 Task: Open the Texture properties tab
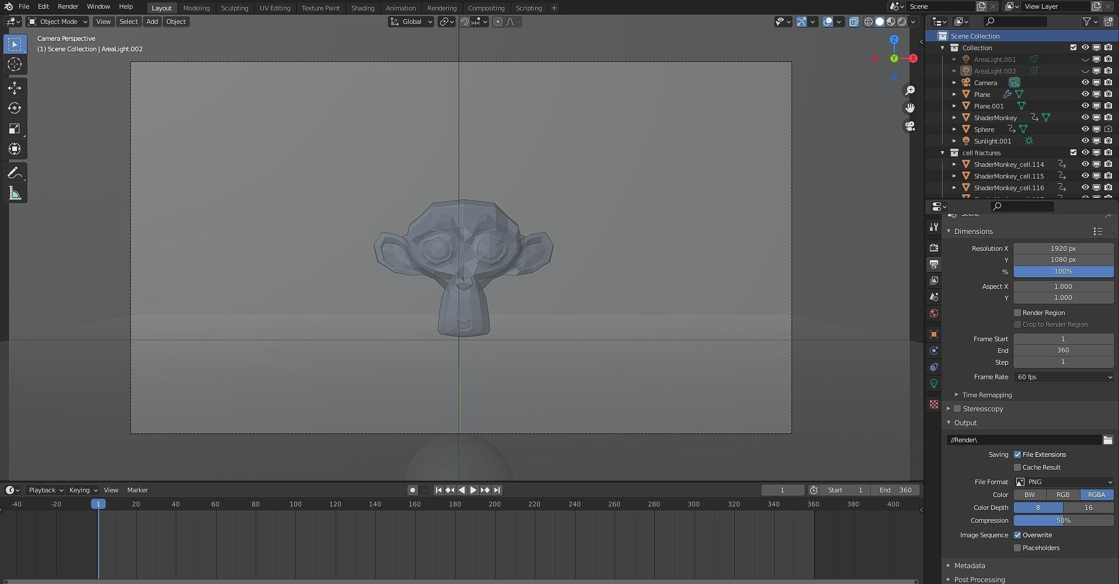click(x=934, y=404)
